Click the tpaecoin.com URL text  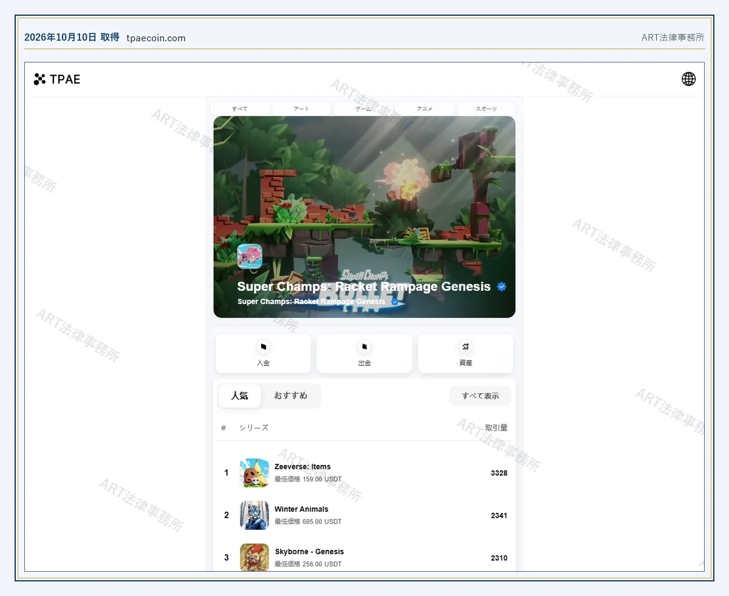[156, 38]
